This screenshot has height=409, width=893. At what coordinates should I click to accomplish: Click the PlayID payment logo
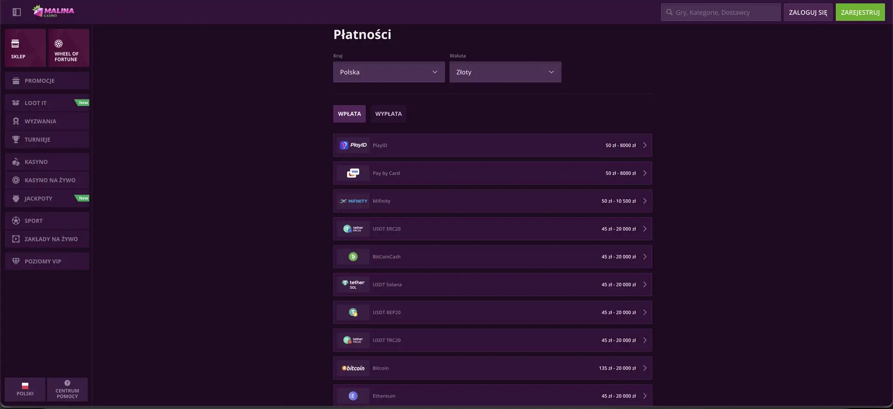point(353,145)
